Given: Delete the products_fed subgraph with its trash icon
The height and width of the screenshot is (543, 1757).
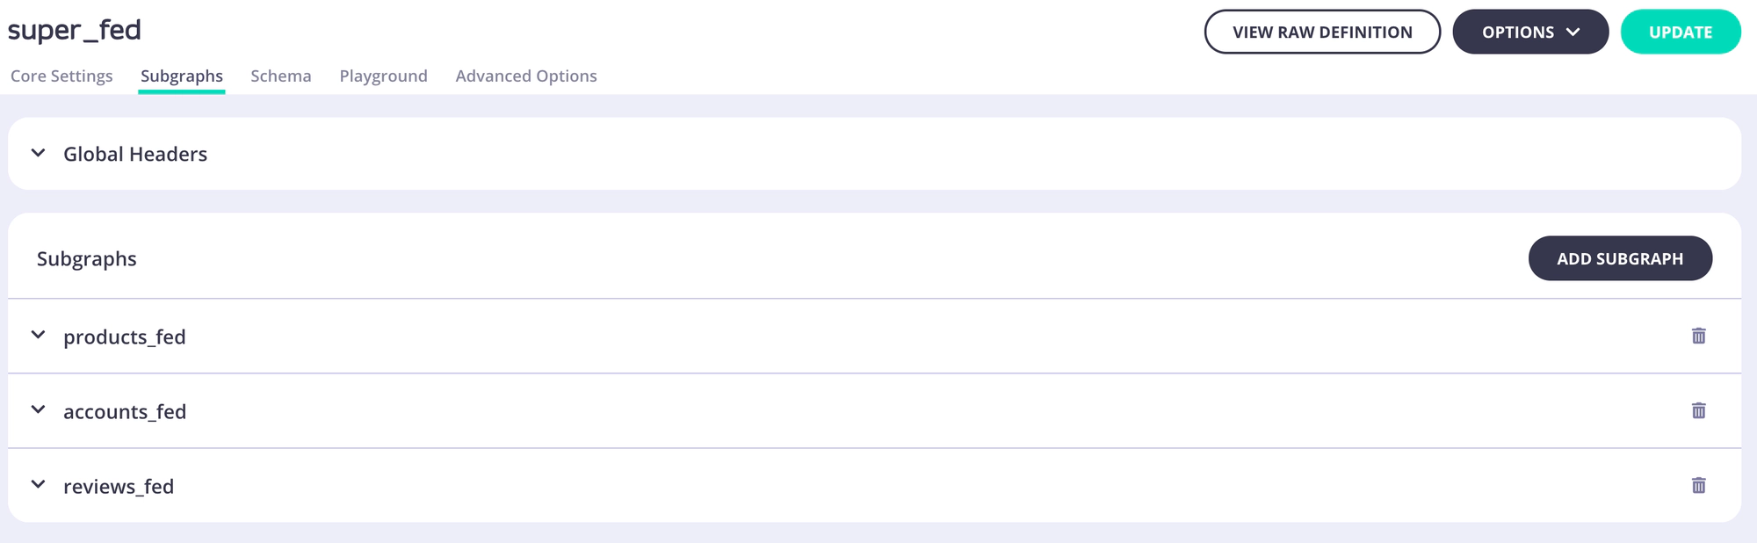Looking at the screenshot, I should click(1698, 336).
